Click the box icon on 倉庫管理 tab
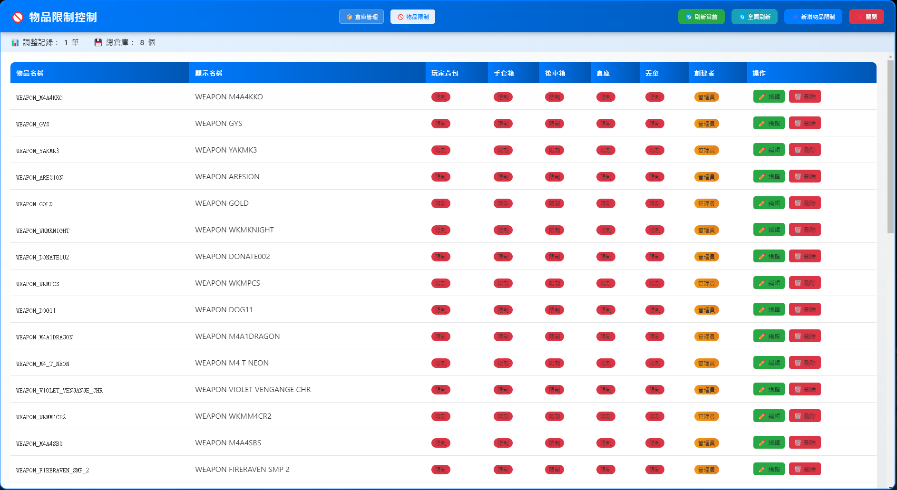 tap(349, 17)
